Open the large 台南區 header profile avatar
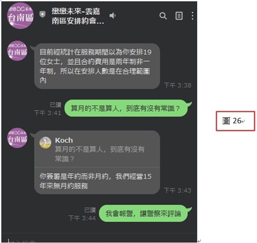Image resolution: width=257 pixels, height=243 pixels. click(20, 16)
